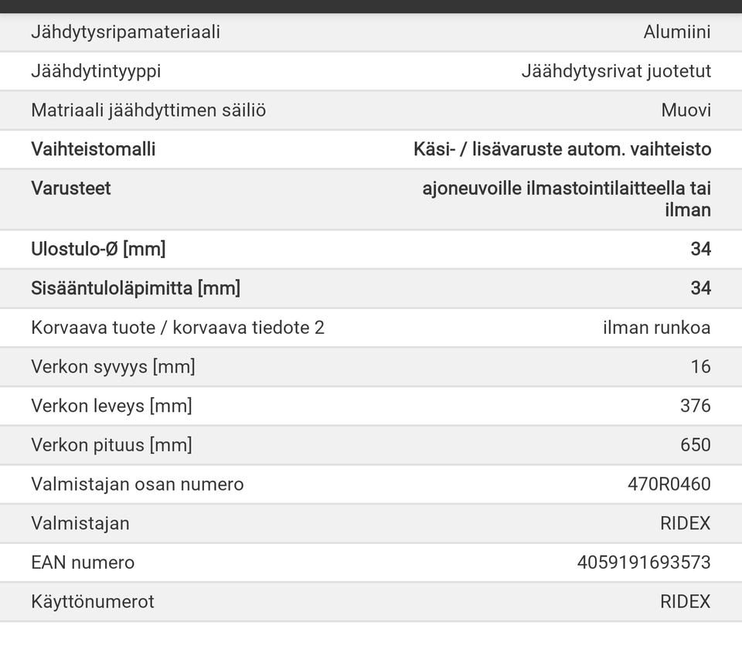Select the Sisääntuloläpimitta value 34
742x646 pixels.
pos(700,288)
